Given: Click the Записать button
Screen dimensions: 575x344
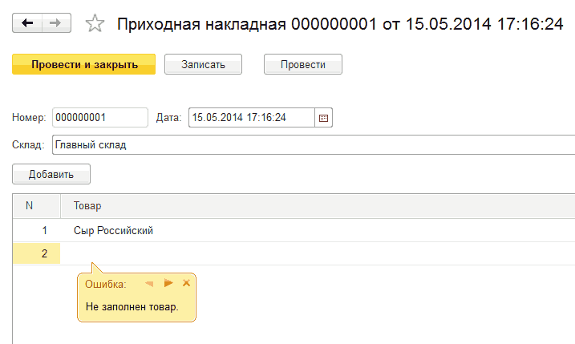Looking at the screenshot, I should coord(203,64).
